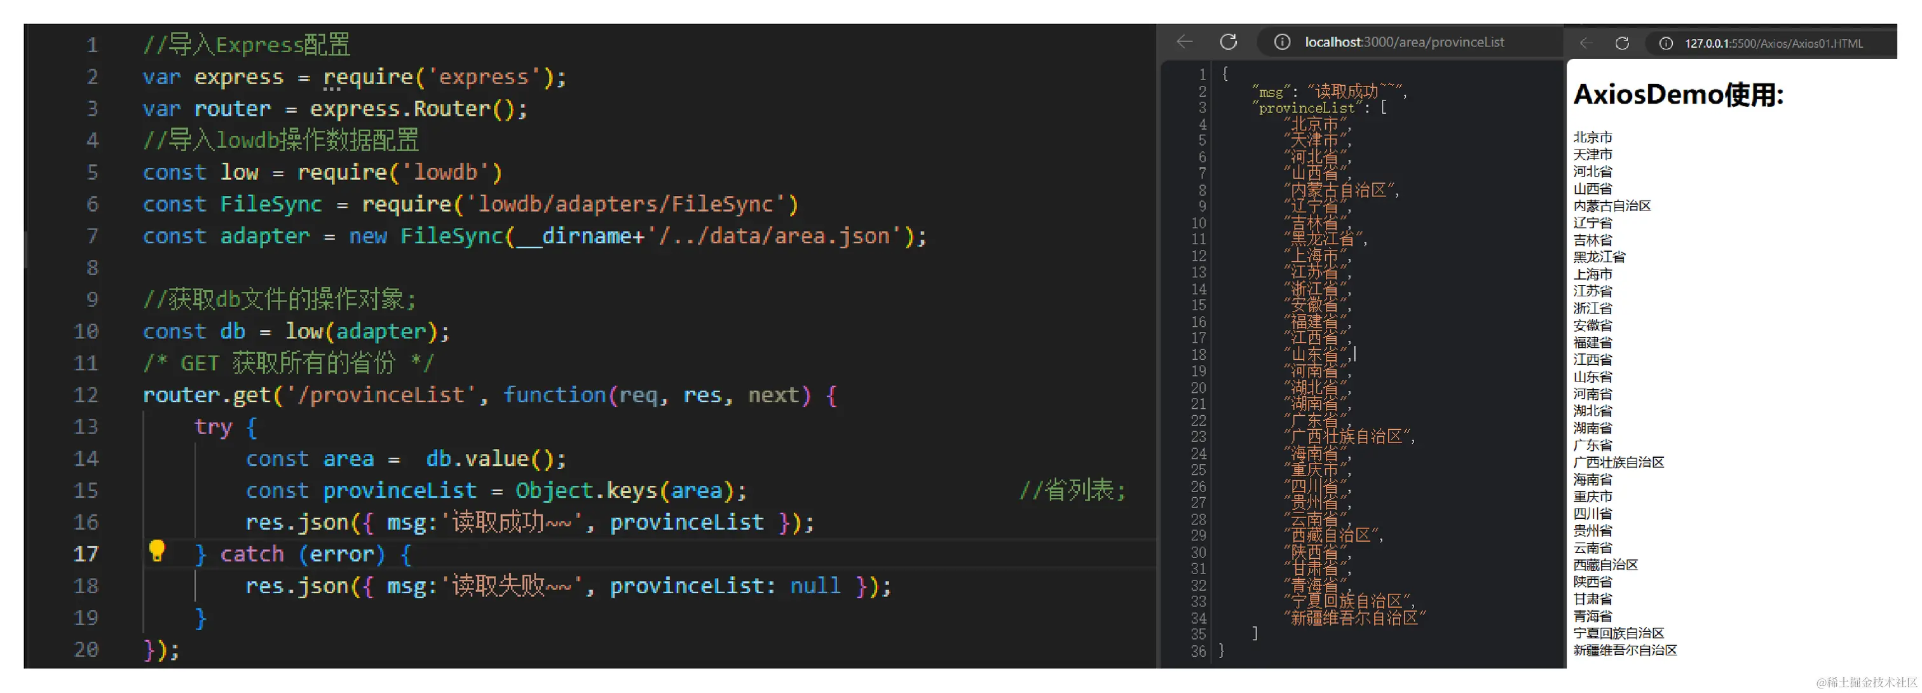This screenshot has height=693, width=1922.
Task: Click 北京市 in the AxiosDemo list
Action: [1592, 137]
